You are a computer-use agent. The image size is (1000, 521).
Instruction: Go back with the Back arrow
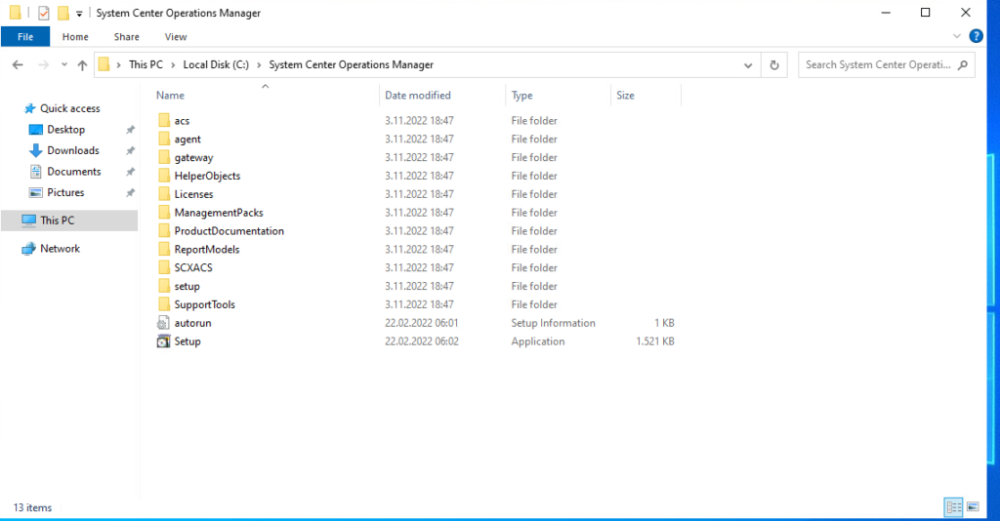[18, 65]
